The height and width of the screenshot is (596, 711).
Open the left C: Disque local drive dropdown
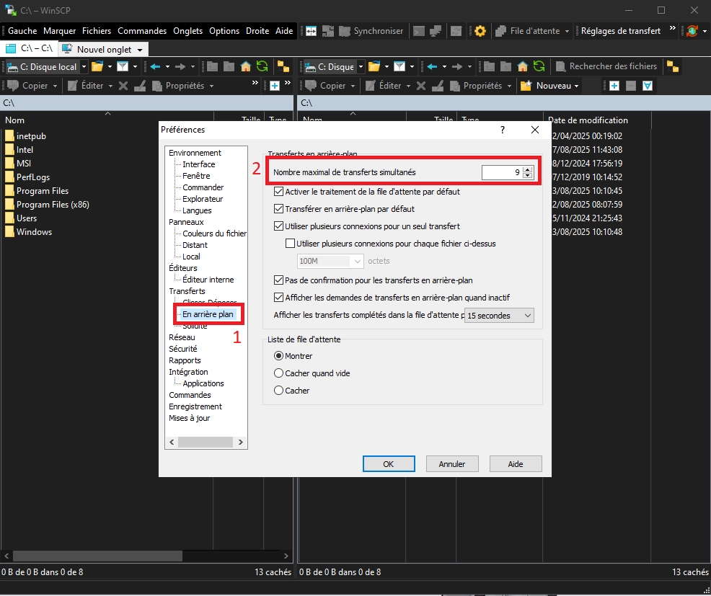84,66
